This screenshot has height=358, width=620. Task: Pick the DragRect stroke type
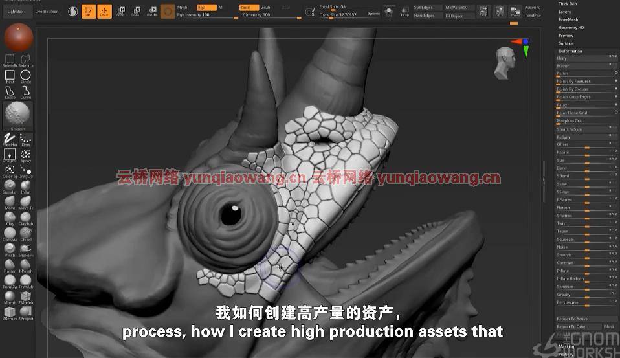(x=10, y=155)
